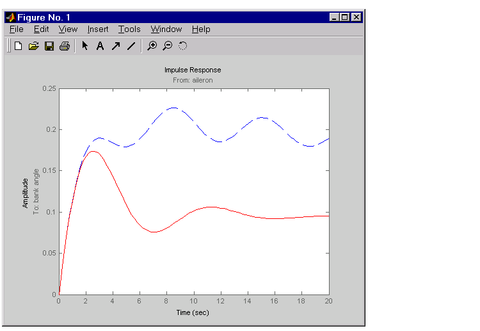This screenshot has height=331, width=480.
Task: Expand the View menu
Action: pyautogui.click(x=68, y=29)
